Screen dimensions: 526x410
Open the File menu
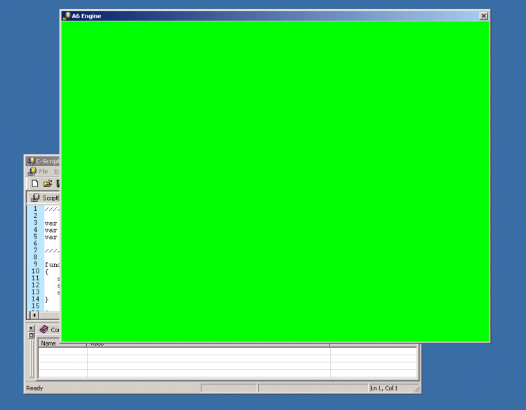43,172
